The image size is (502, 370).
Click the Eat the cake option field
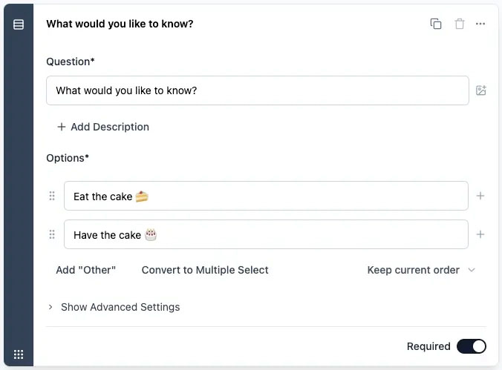266,196
